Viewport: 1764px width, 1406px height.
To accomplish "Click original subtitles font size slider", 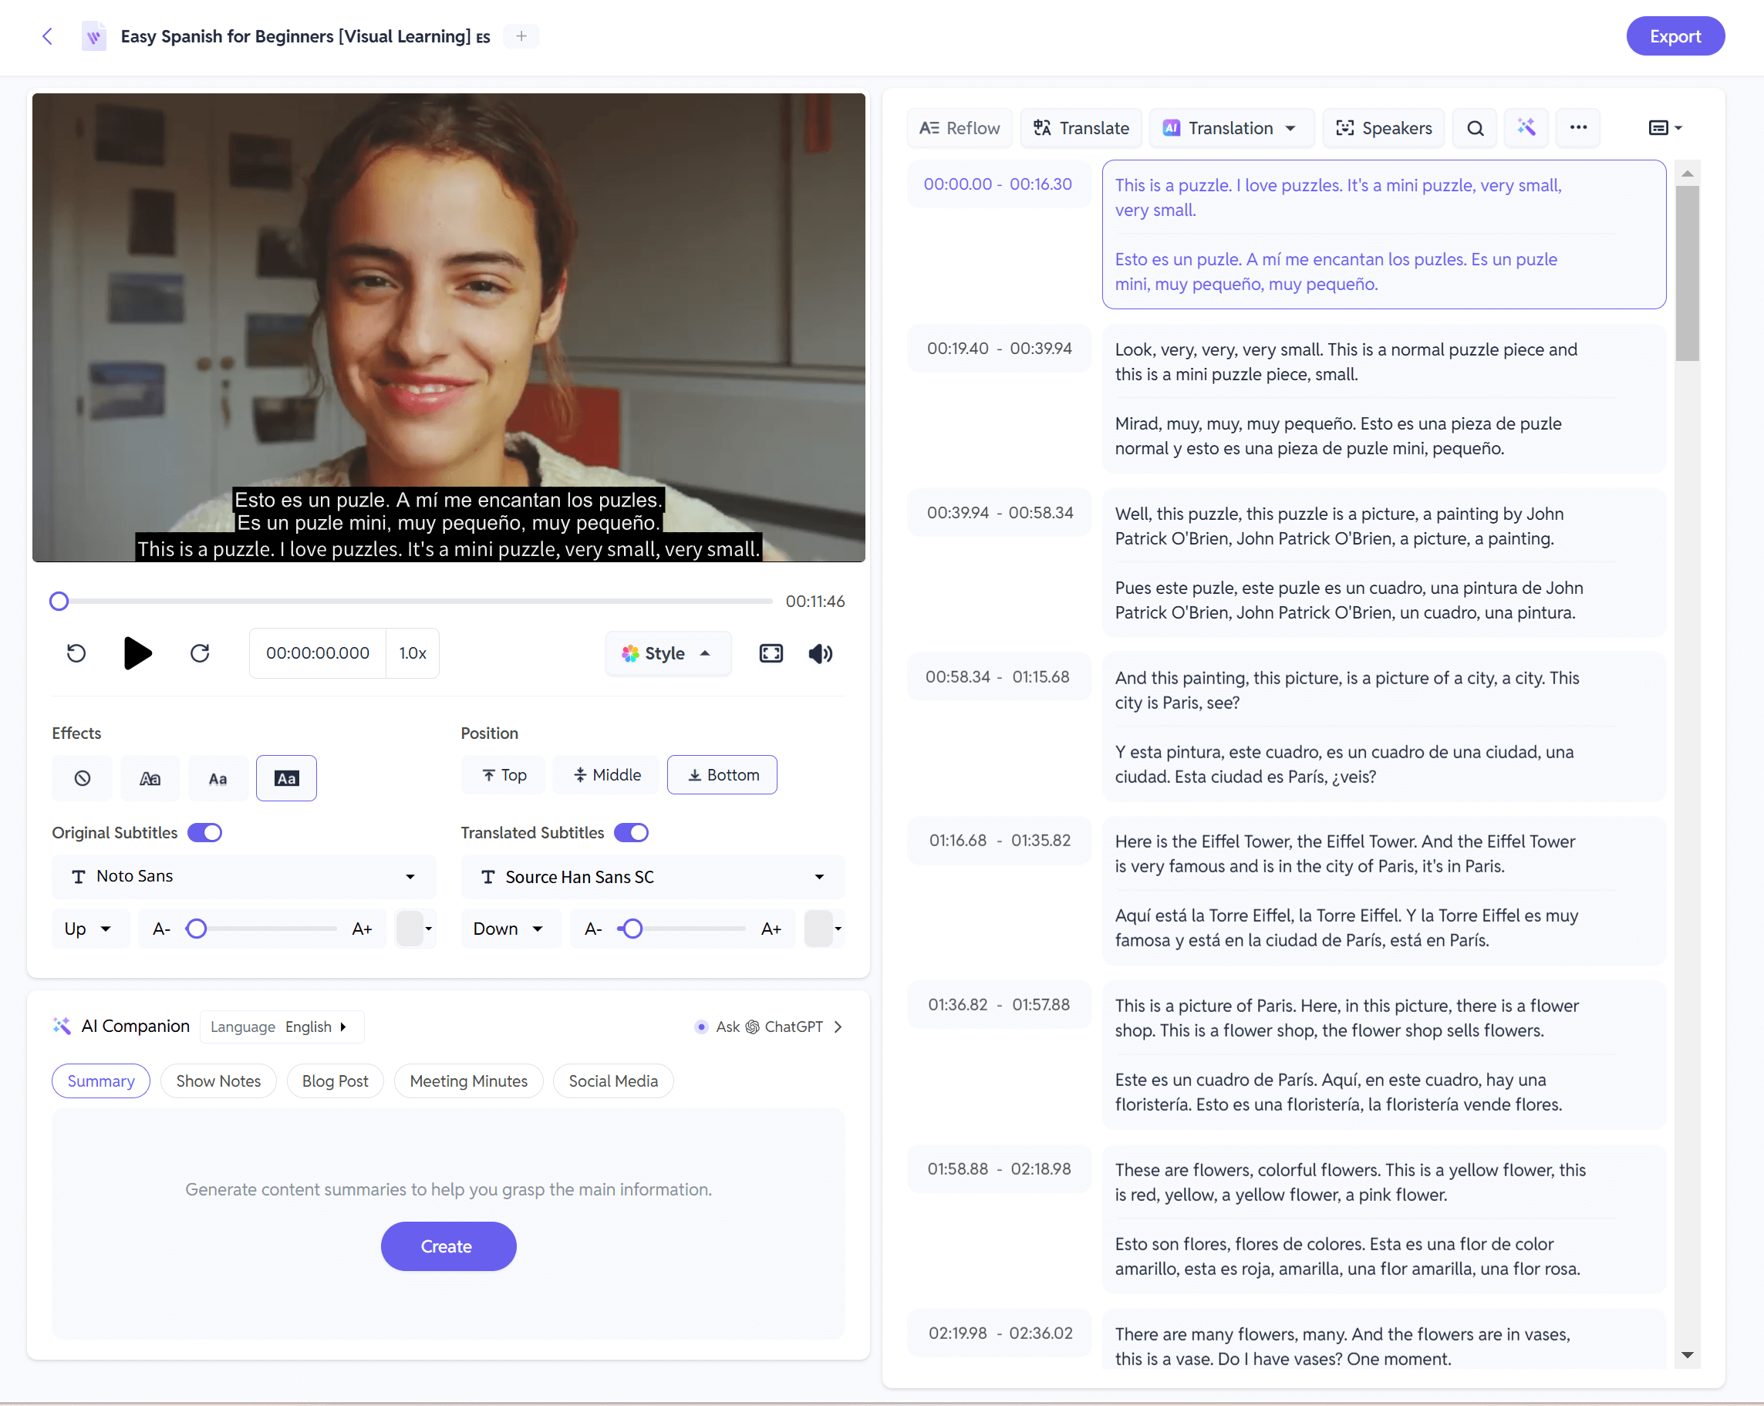I will [261, 929].
